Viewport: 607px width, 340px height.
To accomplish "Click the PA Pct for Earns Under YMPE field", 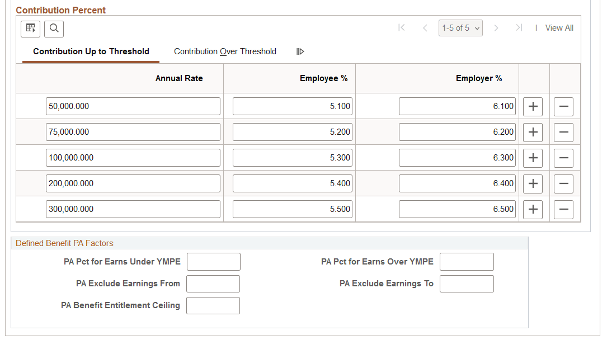I will [x=213, y=261].
